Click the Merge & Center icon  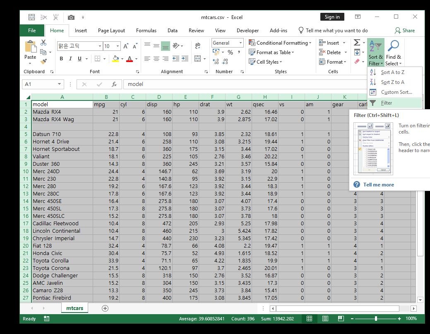(x=197, y=58)
